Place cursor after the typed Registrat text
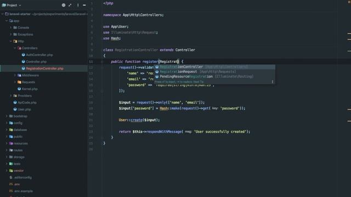This screenshot has width=351, height=197. (178, 61)
